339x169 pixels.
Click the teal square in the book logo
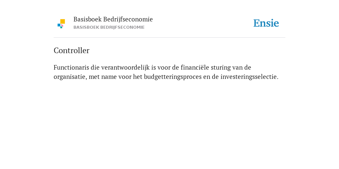click(61, 27)
